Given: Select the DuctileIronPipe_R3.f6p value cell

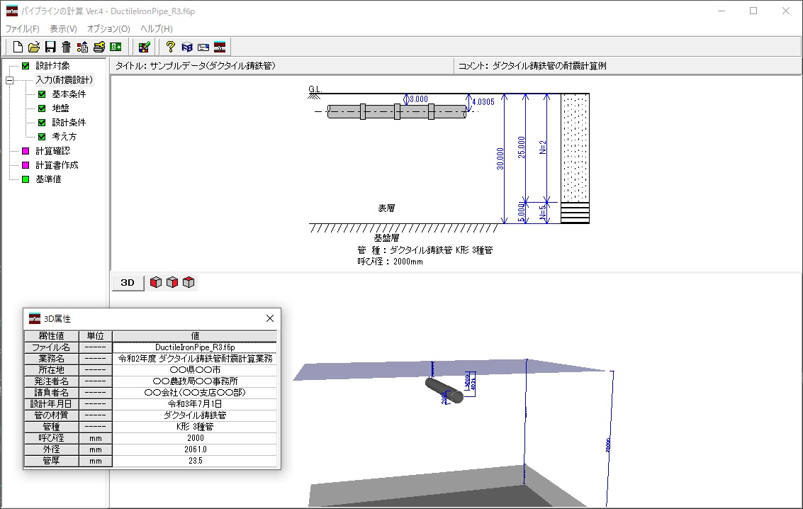Looking at the screenshot, I should click(x=195, y=347).
